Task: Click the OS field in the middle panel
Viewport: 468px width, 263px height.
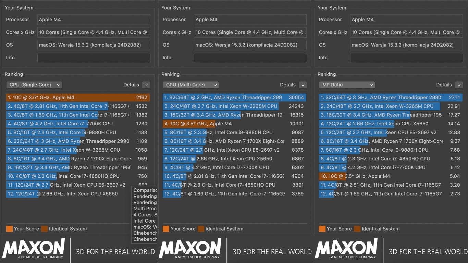Action: tap(250, 45)
